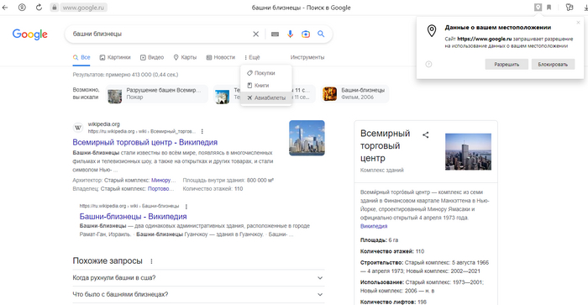Expand Что было с башнями близнецах question
Screen dimensions: 588x305
click(198, 294)
